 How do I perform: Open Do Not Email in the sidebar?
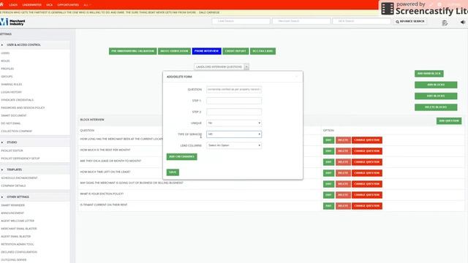pyautogui.click(x=11, y=123)
